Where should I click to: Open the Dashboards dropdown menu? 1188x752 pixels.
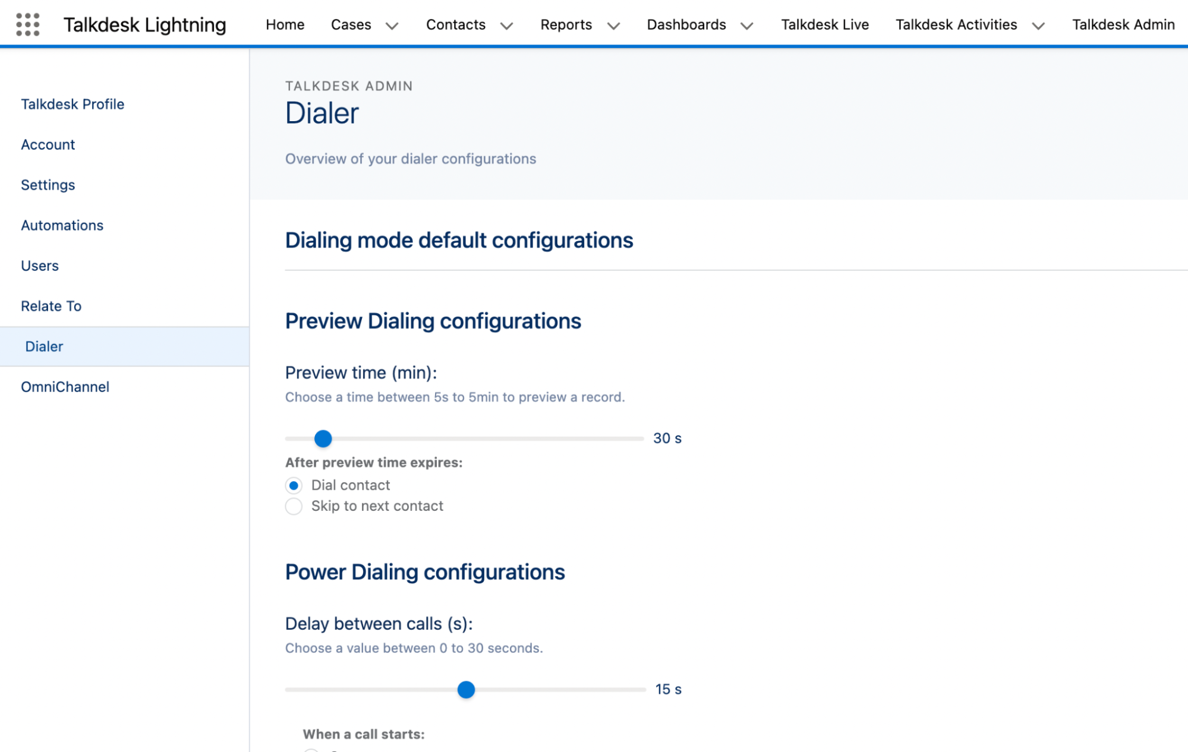pyautogui.click(x=747, y=26)
